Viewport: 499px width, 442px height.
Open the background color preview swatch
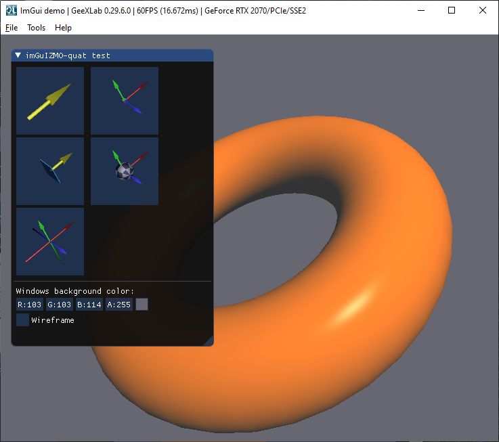[x=142, y=305]
